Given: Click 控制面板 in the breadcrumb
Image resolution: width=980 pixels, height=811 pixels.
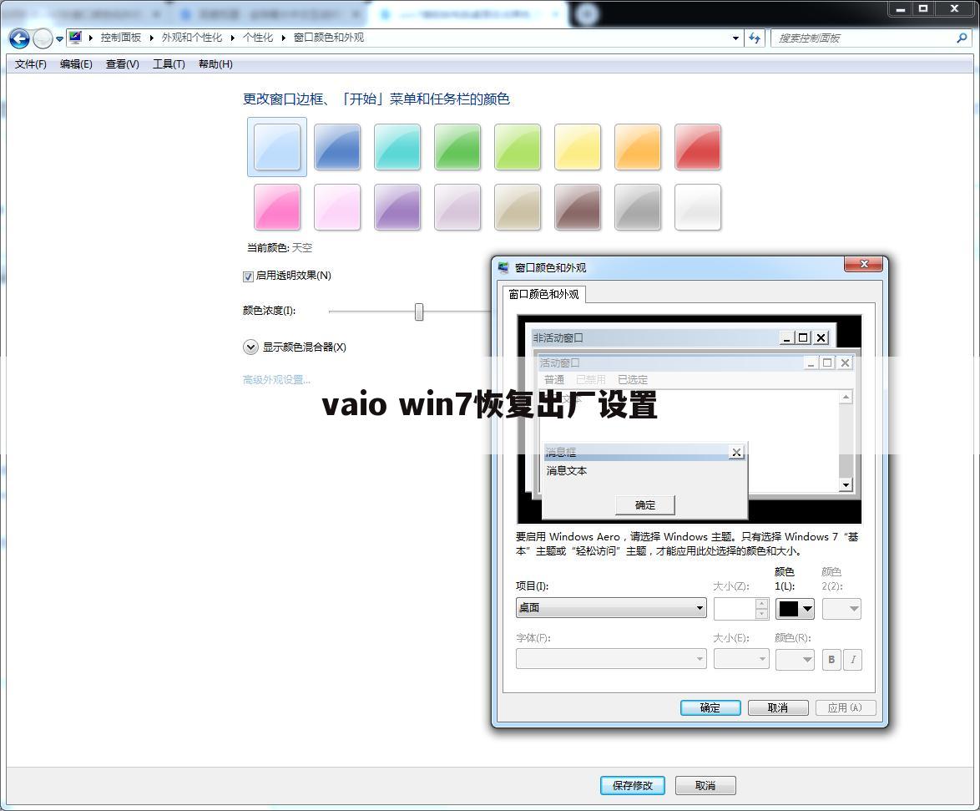Looking at the screenshot, I should click(121, 38).
